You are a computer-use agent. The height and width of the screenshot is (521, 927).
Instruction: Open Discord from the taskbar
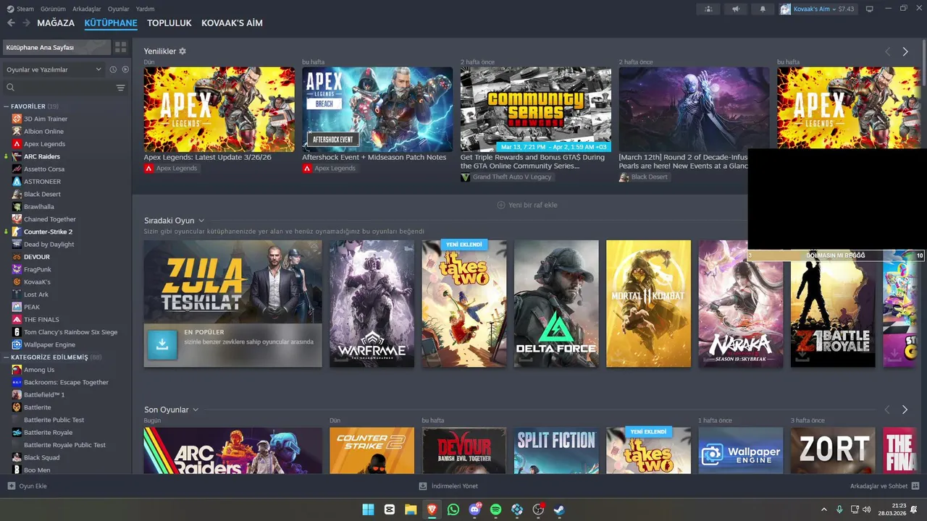coord(475,509)
